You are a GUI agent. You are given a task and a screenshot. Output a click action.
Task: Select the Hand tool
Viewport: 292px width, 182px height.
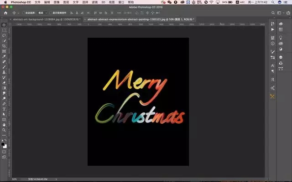coord(4,124)
